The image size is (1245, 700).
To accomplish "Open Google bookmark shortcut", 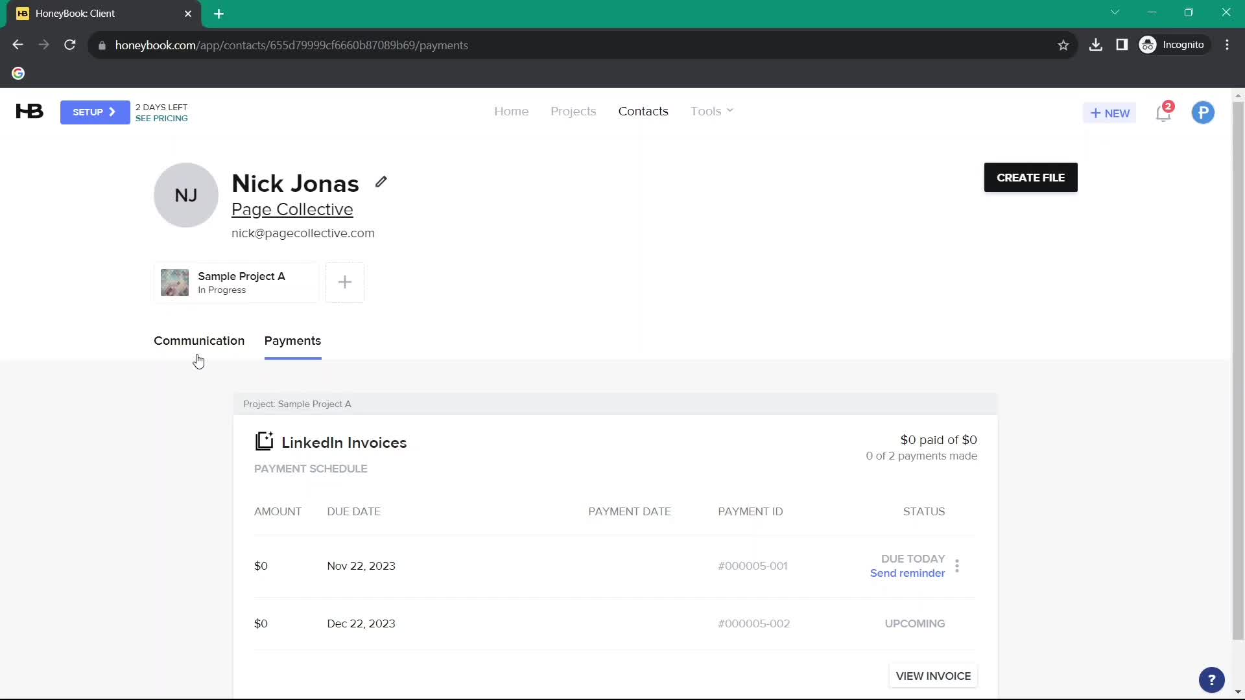I will [x=18, y=73].
